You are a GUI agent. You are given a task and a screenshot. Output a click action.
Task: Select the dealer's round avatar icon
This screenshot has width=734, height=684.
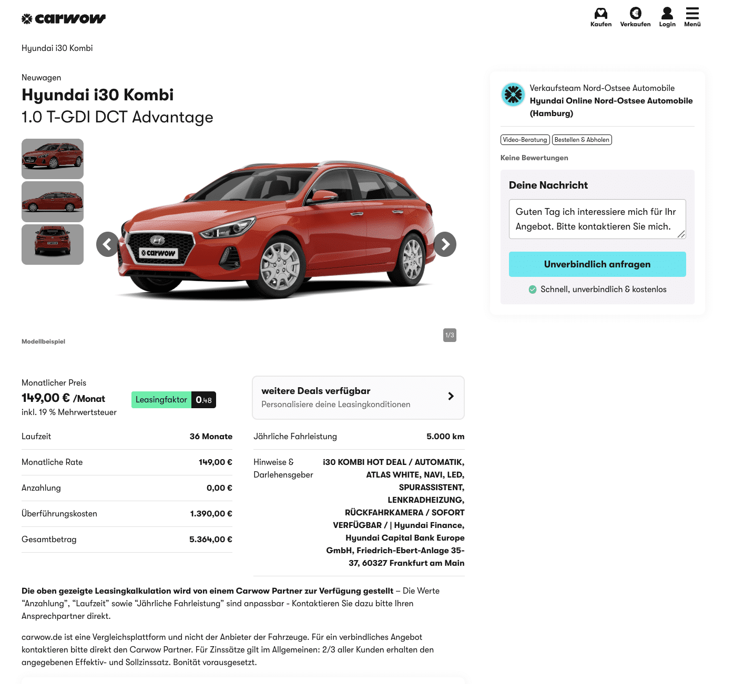click(x=513, y=95)
